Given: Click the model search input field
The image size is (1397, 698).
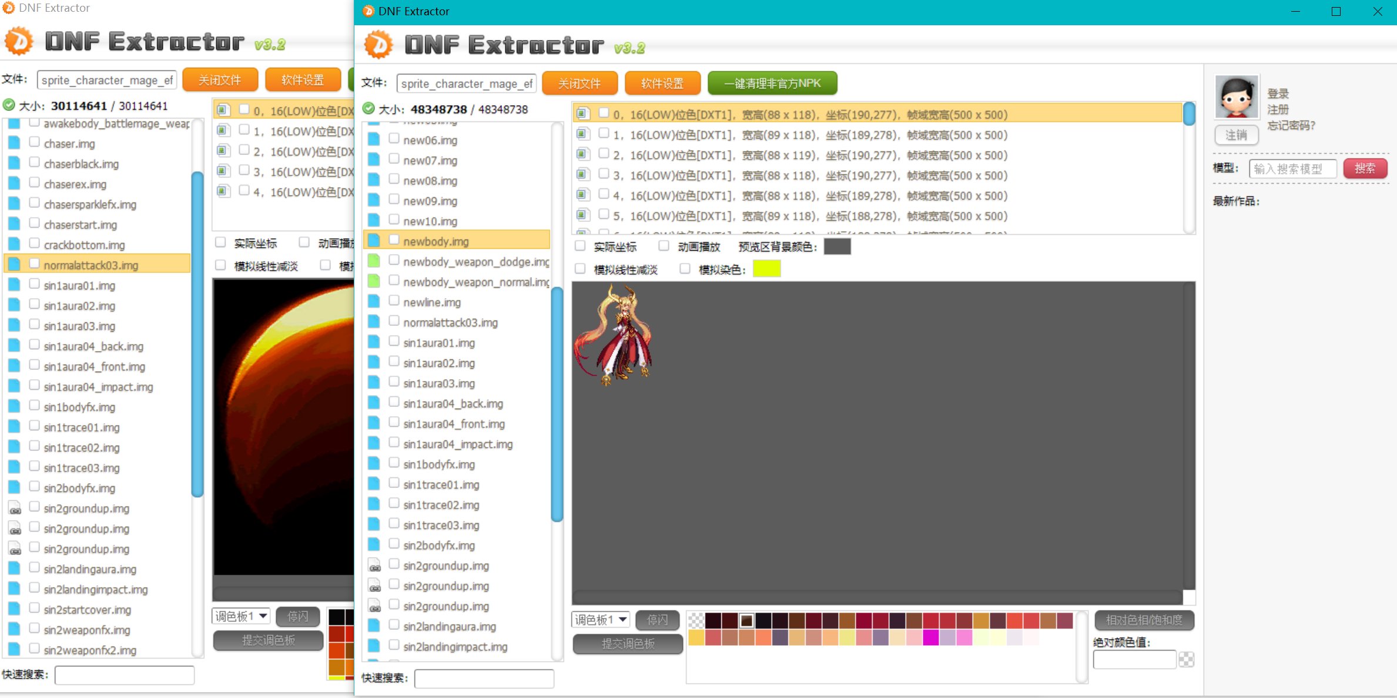Looking at the screenshot, I should (x=1292, y=168).
